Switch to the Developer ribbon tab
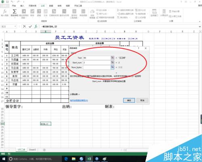 [78, 6]
